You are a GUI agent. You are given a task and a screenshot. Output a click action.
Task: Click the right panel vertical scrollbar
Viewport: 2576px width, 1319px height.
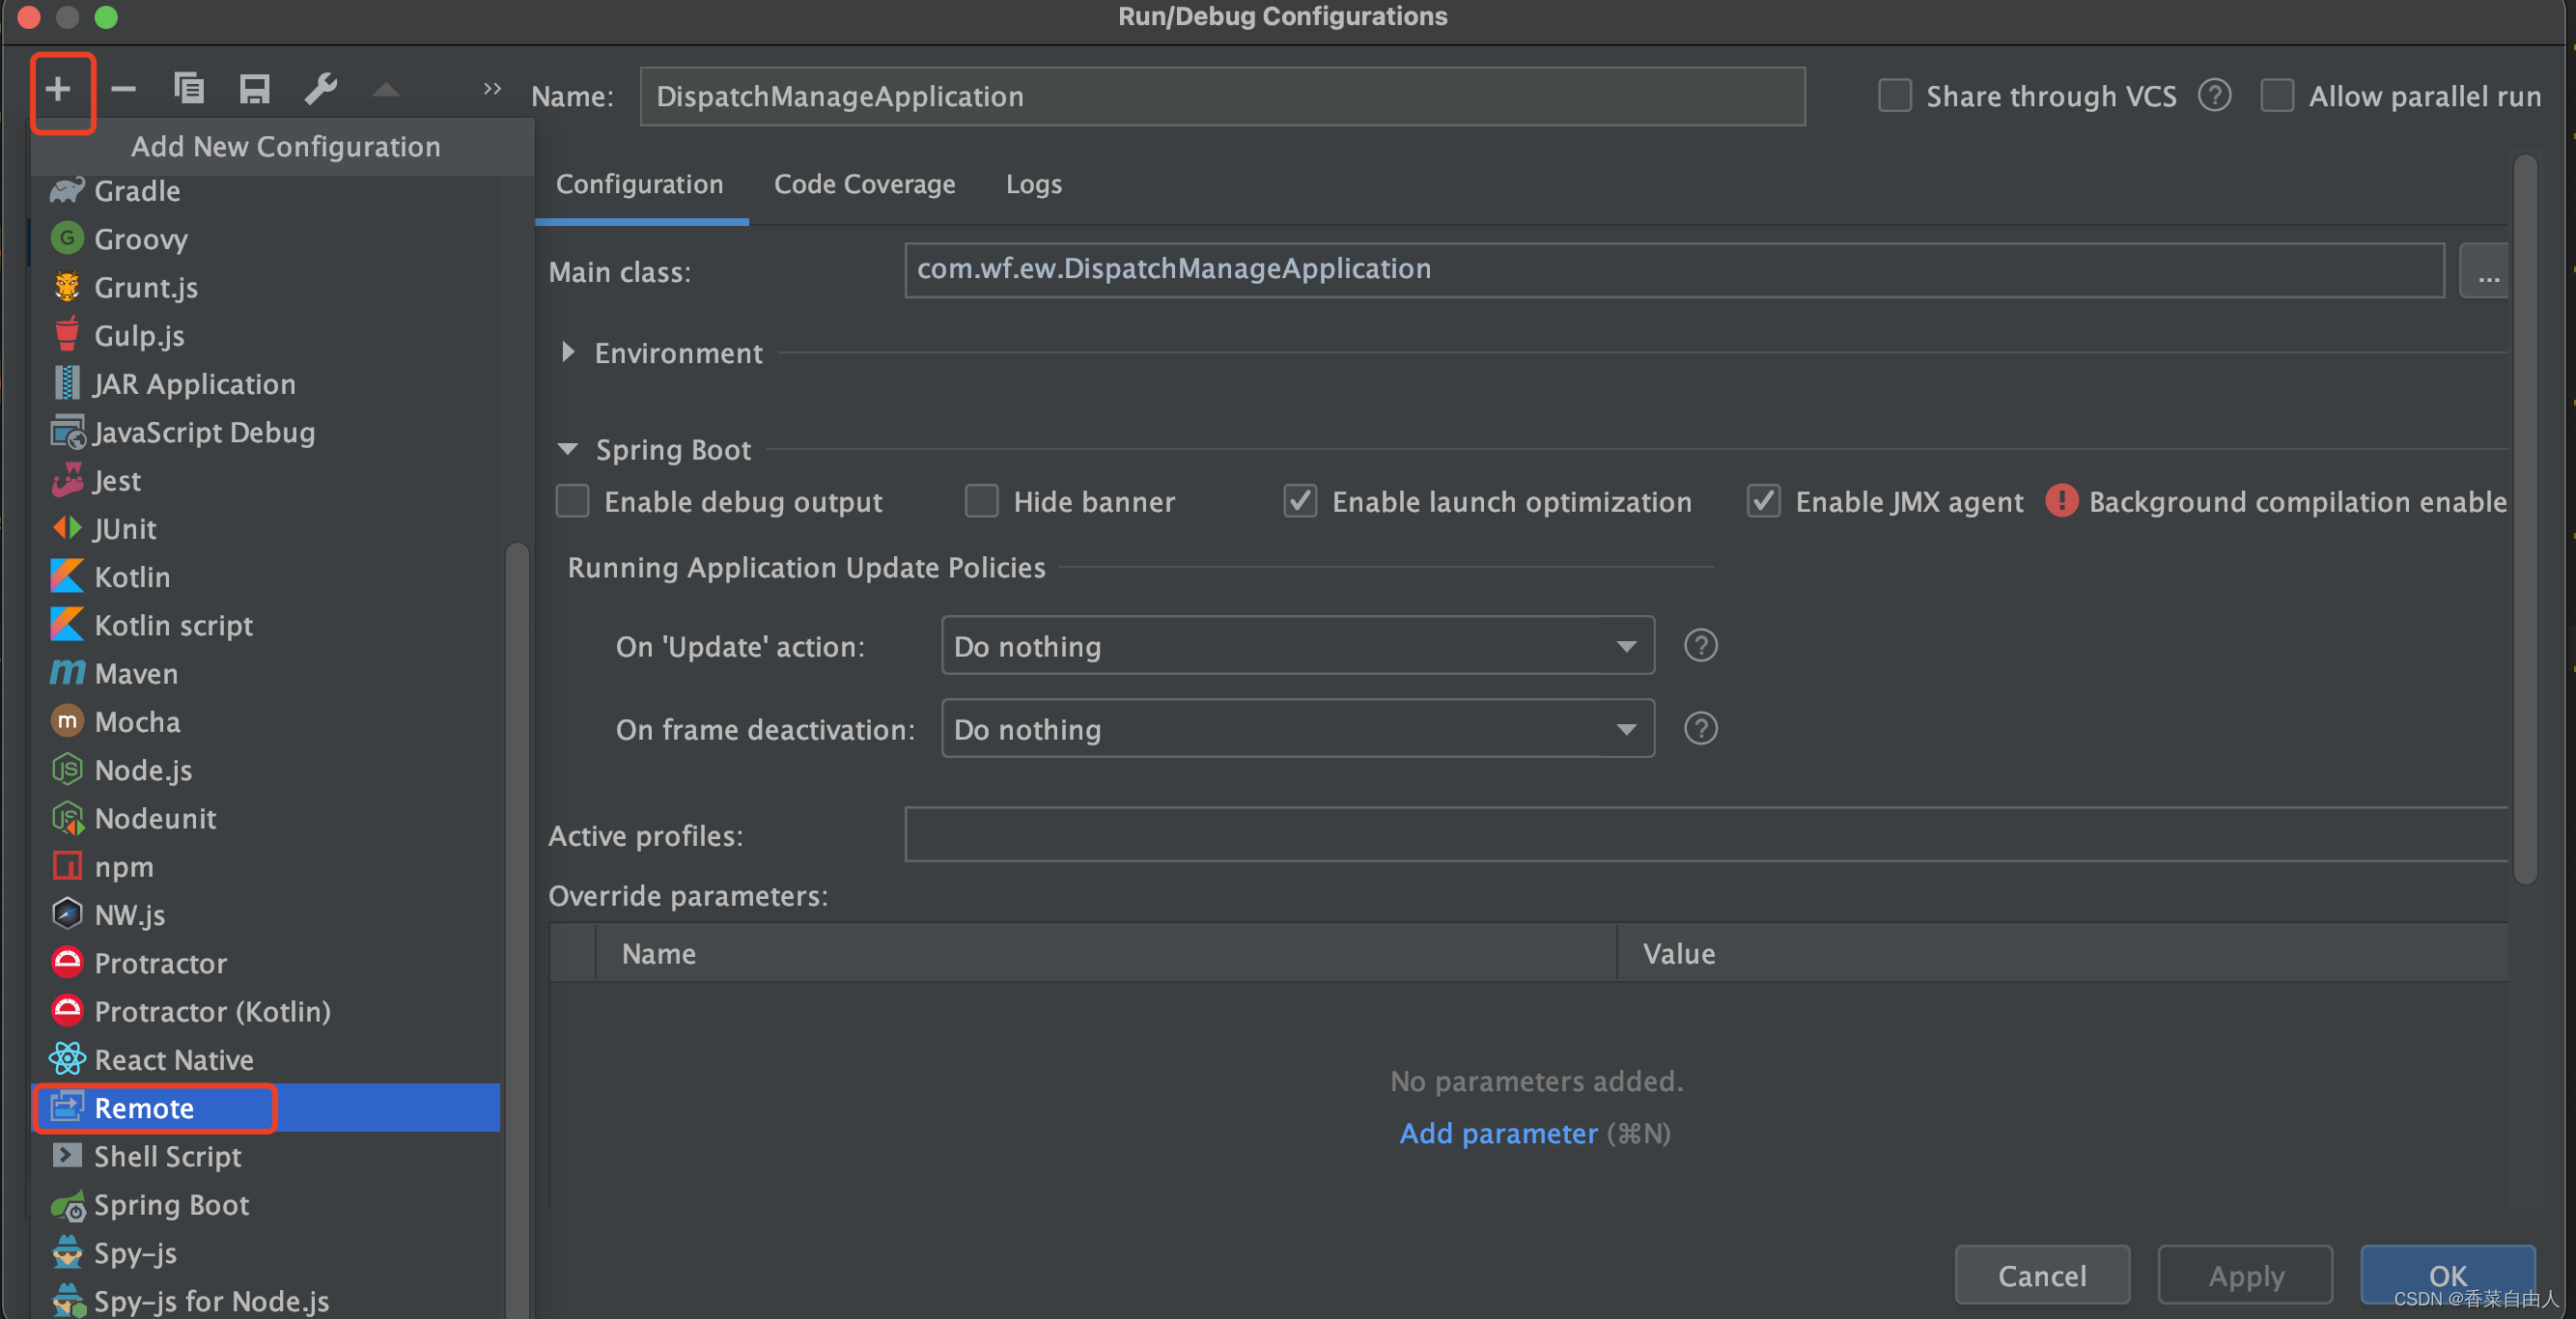(2524, 520)
